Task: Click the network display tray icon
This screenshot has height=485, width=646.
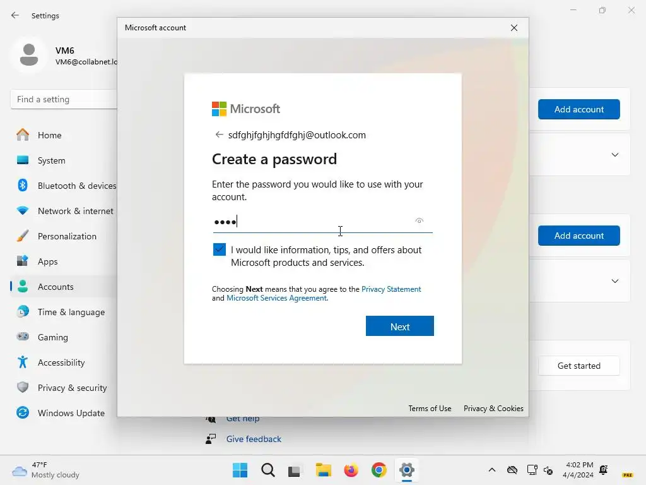Action: 532,470
